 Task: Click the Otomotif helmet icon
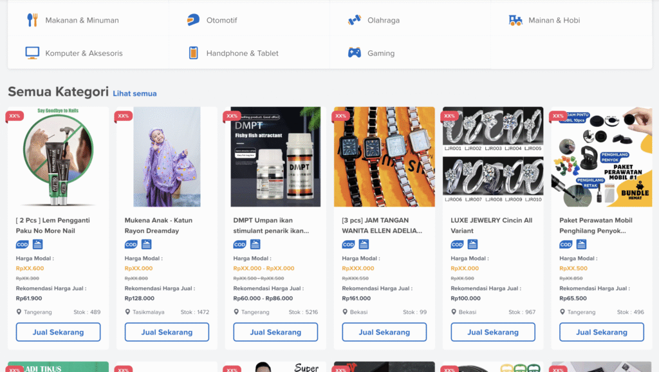[193, 20]
